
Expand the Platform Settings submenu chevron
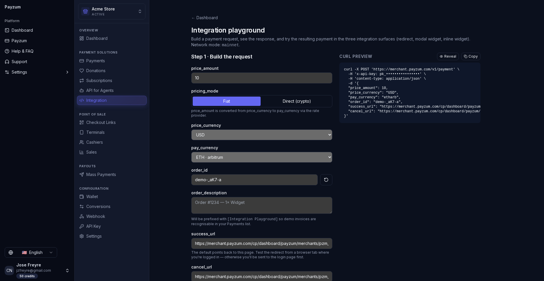pos(67,72)
